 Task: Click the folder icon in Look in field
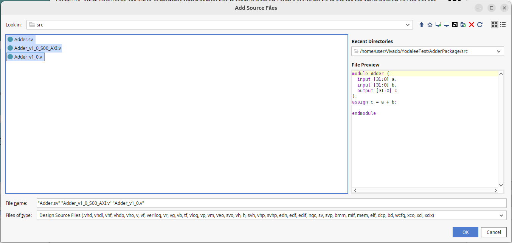click(x=32, y=25)
